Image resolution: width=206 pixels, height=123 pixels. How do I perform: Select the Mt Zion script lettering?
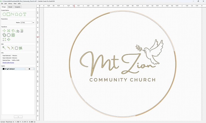(117, 63)
